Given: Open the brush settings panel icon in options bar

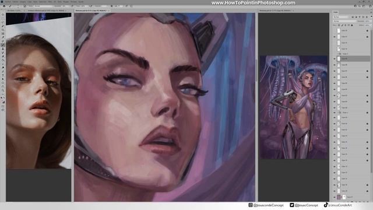Looking at the screenshot, I should [25, 6].
